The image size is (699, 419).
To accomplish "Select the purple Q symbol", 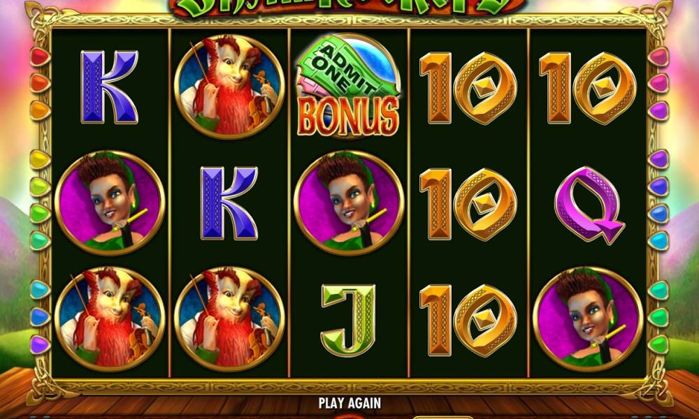I will pyautogui.click(x=589, y=205).
